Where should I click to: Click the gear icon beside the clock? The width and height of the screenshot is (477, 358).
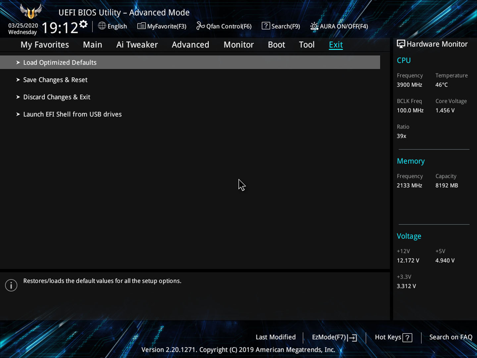point(83,24)
